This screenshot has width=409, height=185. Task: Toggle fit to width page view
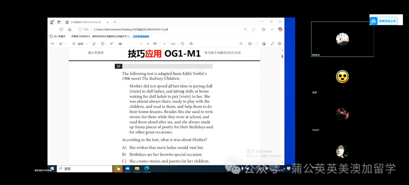pyautogui.click(x=155, y=44)
